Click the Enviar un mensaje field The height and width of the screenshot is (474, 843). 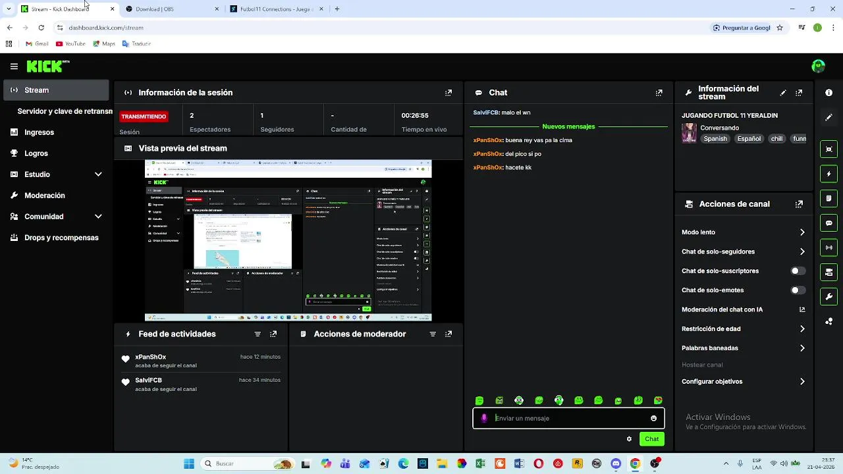tap(568, 418)
